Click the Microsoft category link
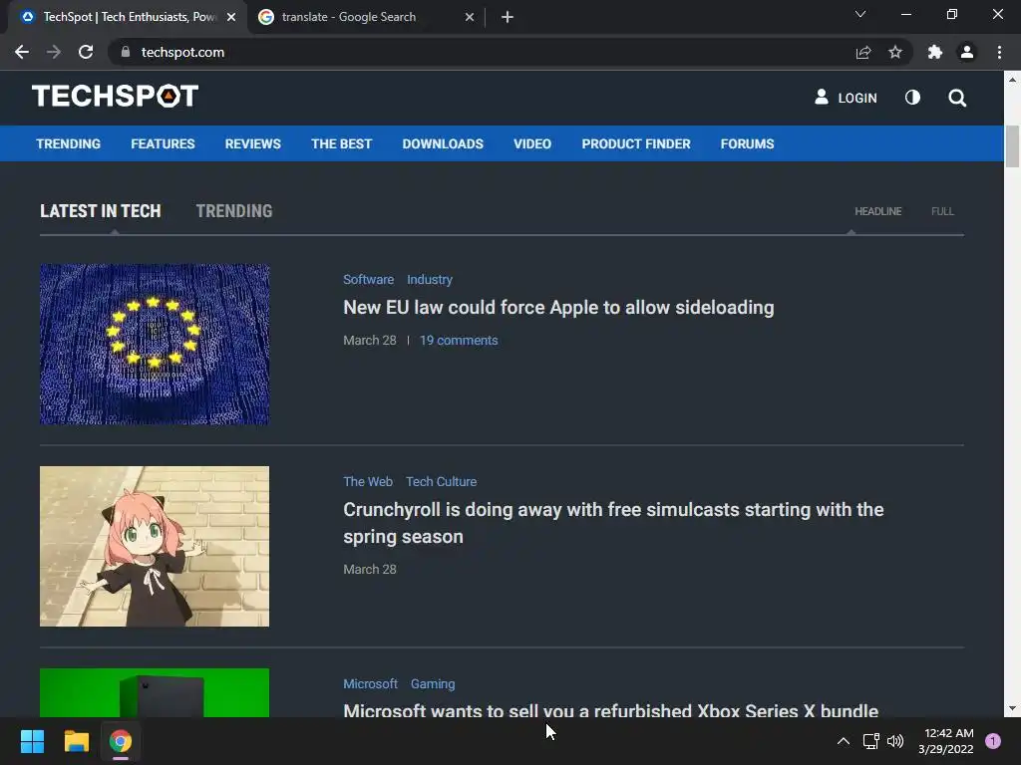The image size is (1021, 765). click(370, 683)
